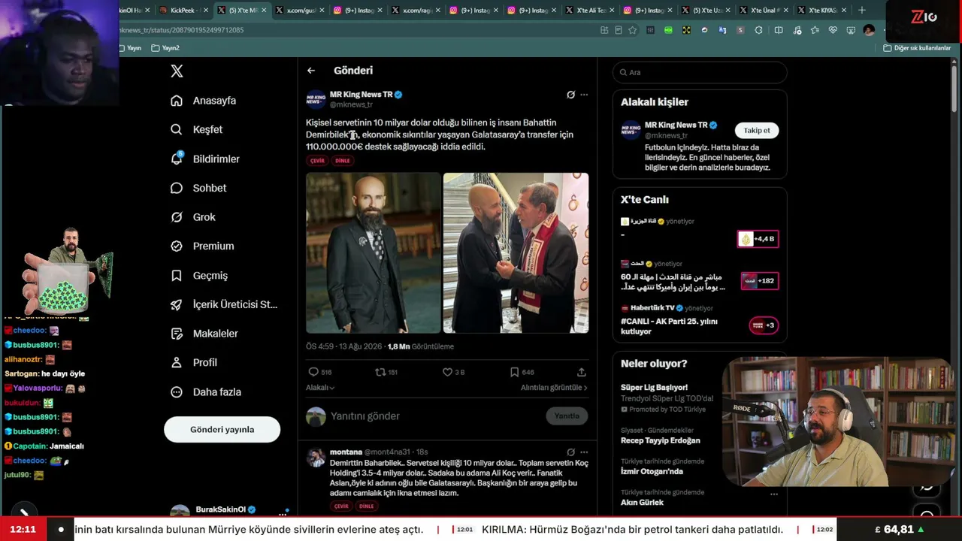Click the browser extensions puzzle icon

click(758, 30)
